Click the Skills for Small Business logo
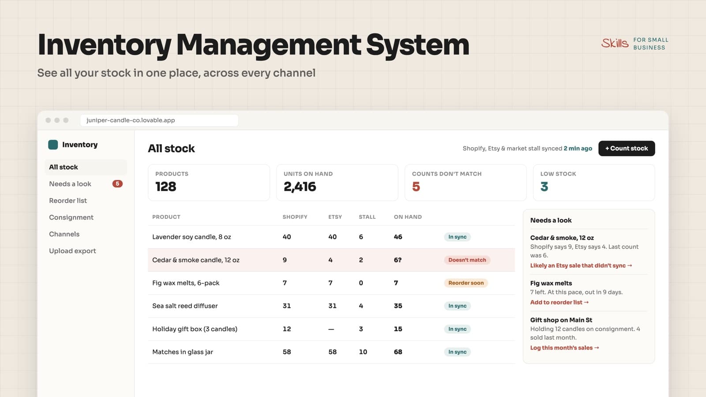706x397 pixels. coord(635,43)
